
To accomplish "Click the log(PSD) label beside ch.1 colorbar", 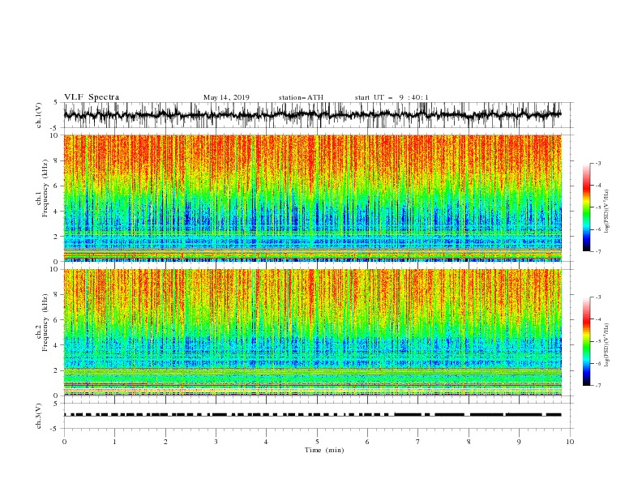I will pos(607,212).
